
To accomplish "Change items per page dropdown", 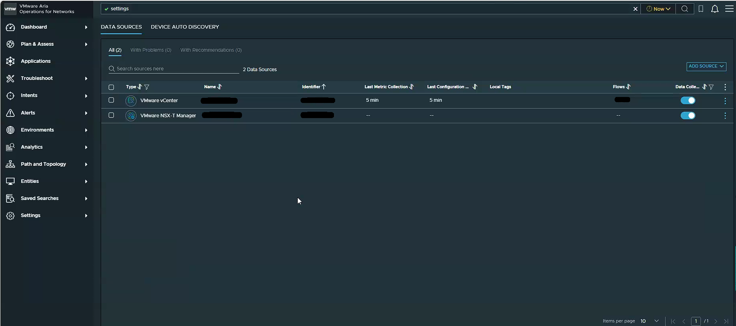I will pos(650,321).
